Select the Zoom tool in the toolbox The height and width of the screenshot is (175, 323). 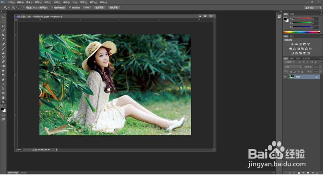(3, 102)
